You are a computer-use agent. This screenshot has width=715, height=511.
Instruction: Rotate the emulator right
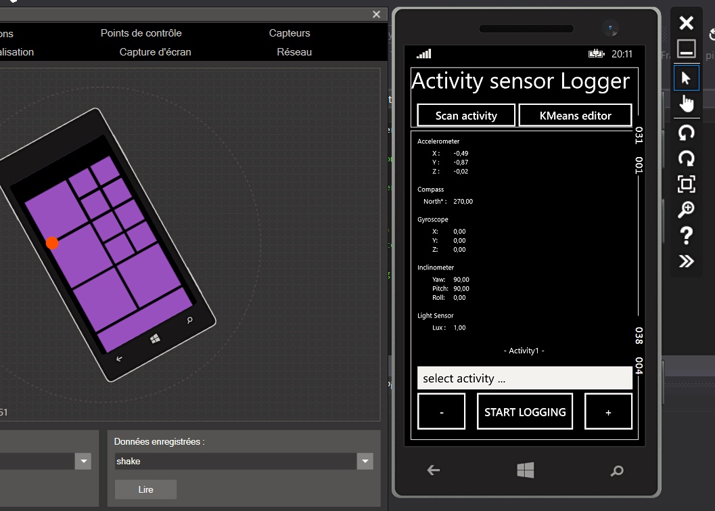[x=686, y=158]
